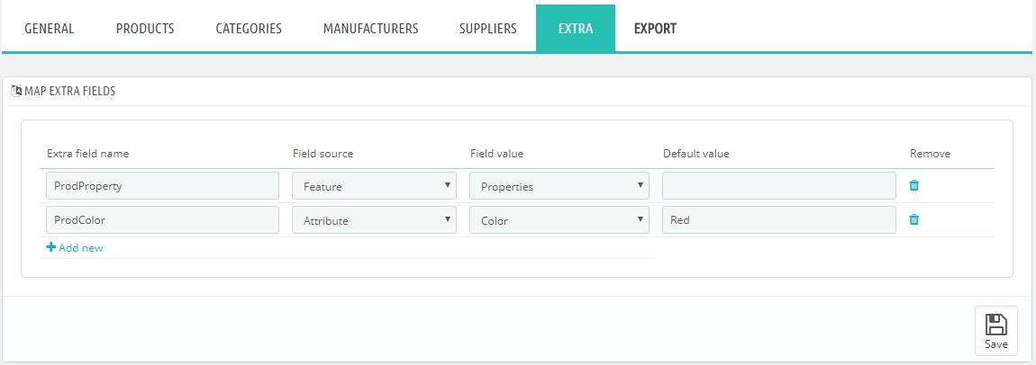Open the Products tab
Image resolution: width=1036 pixels, height=365 pixels.
pyautogui.click(x=145, y=29)
